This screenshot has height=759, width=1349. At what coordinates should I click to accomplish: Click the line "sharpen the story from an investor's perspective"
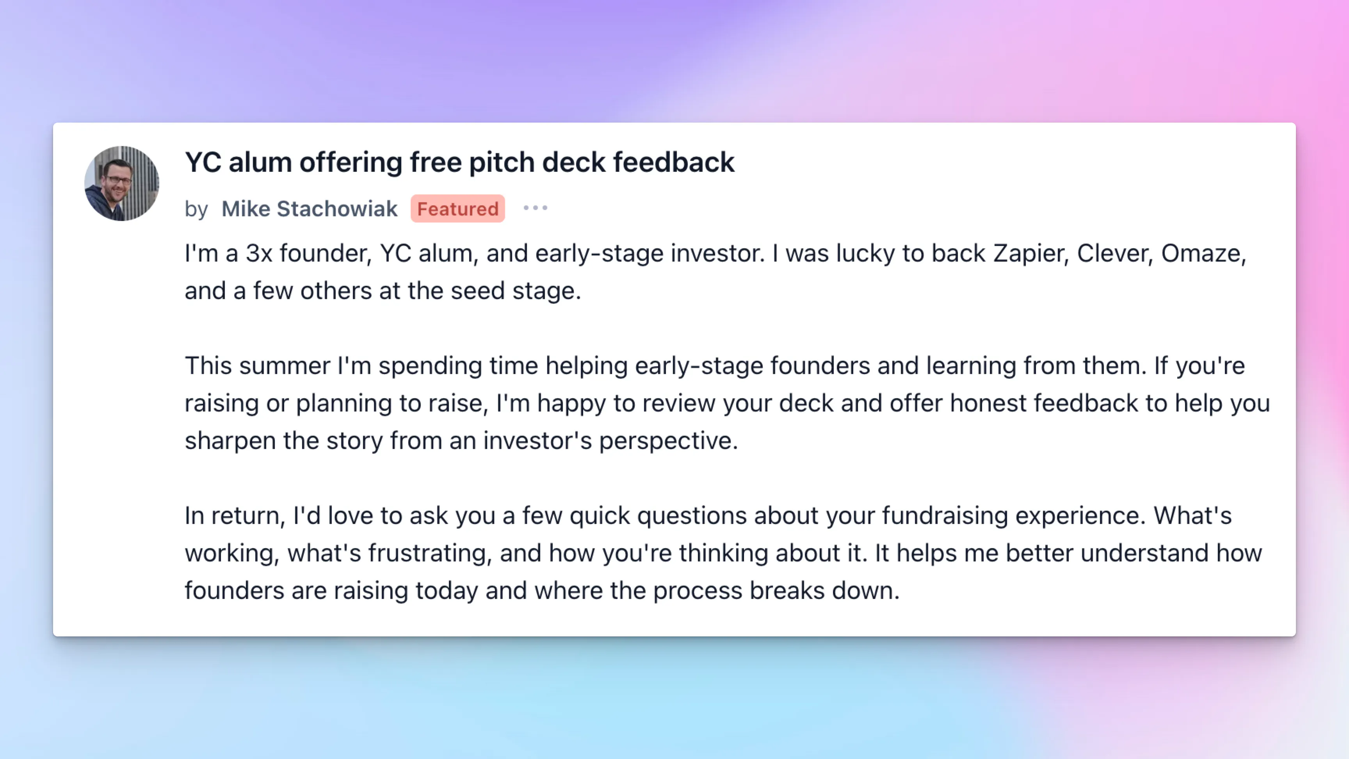[x=461, y=440]
